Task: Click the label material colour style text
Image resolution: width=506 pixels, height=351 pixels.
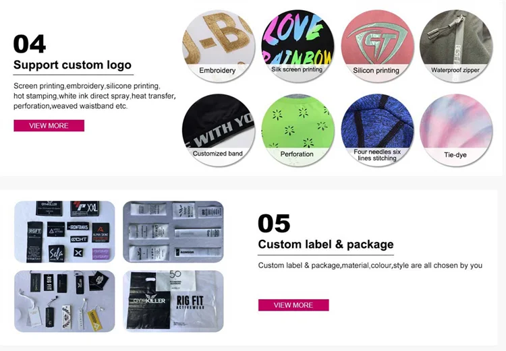Action: [x=370, y=265]
